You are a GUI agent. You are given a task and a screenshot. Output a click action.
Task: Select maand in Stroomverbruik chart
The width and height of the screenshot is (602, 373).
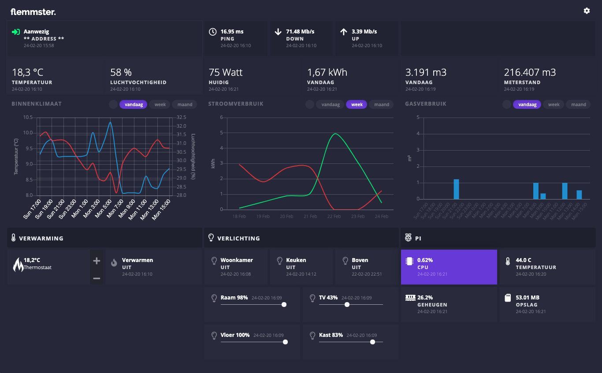click(382, 104)
